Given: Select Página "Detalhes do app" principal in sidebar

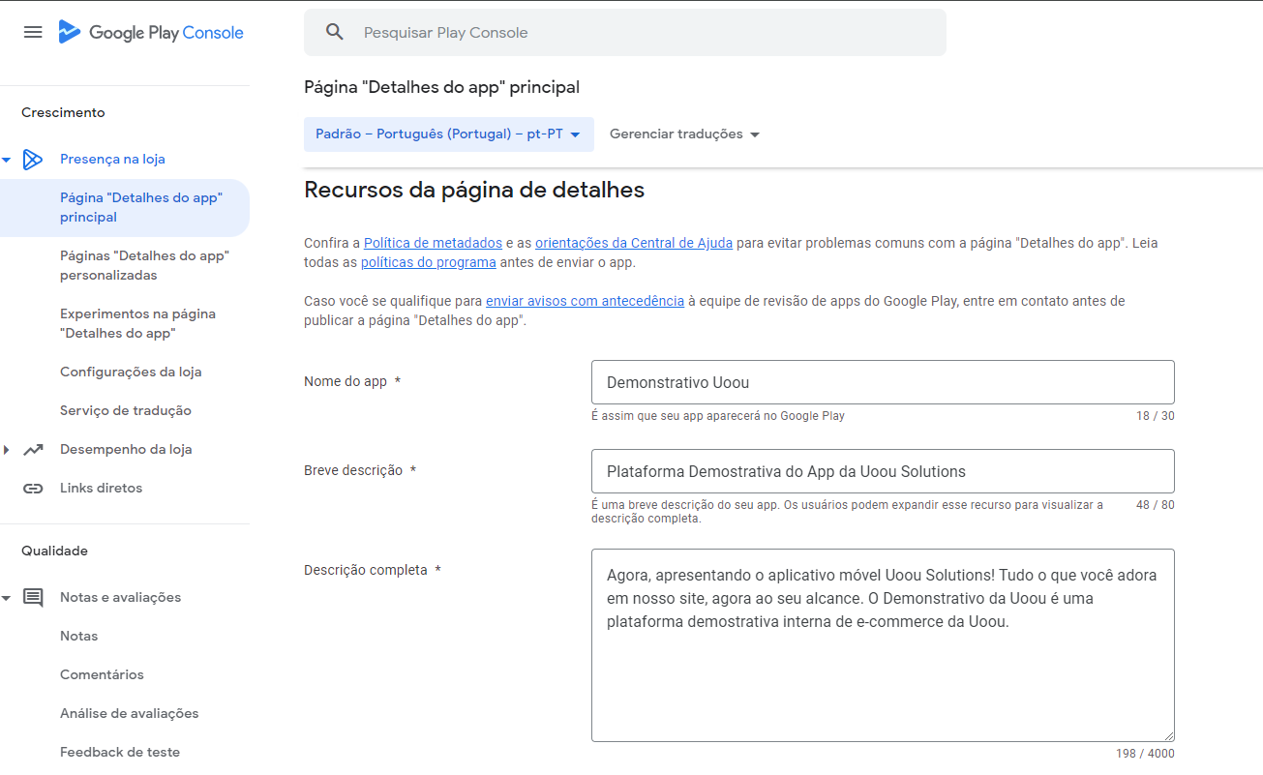Looking at the screenshot, I should point(125,208).
